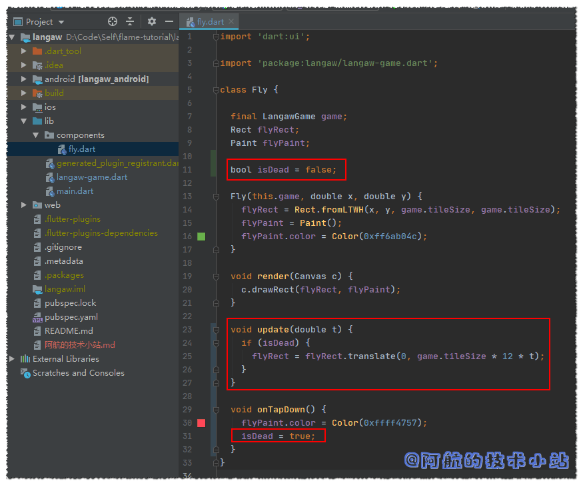This screenshot has width=583, height=485.
Task: Expand the android folder
Action: [25, 79]
